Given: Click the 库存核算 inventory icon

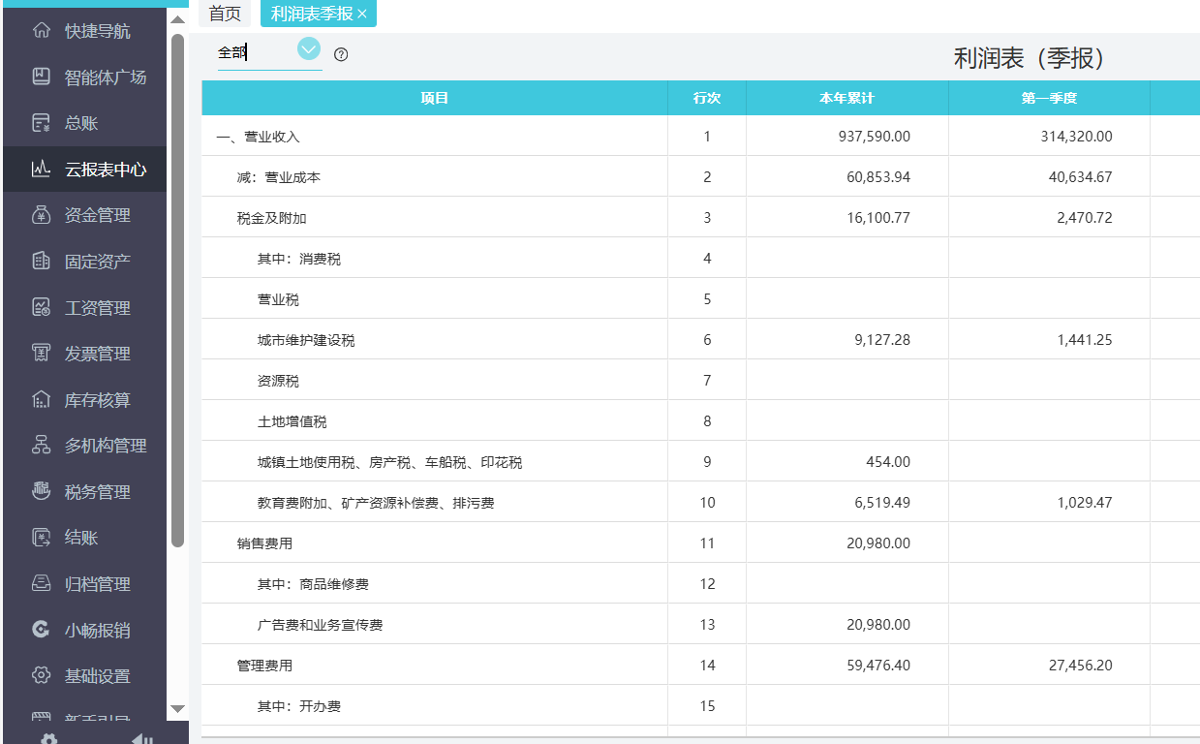Looking at the screenshot, I should (41, 399).
